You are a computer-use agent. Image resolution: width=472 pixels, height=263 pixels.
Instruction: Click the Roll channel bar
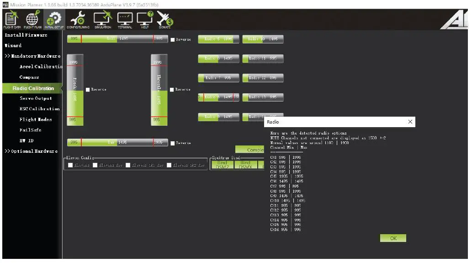[117, 39]
